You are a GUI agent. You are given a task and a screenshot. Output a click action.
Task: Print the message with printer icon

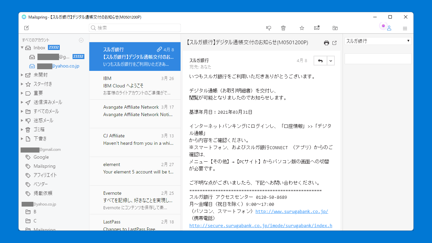tap(326, 43)
